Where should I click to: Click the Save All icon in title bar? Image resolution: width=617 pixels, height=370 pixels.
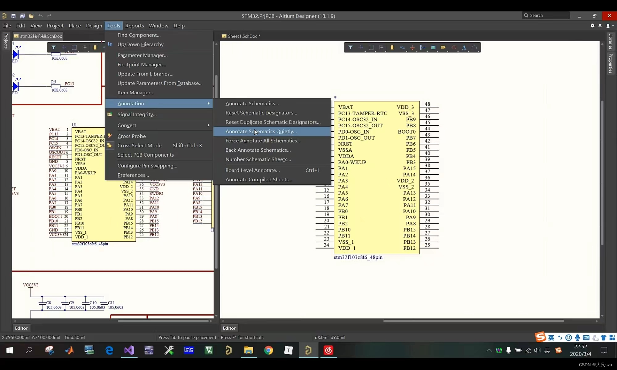click(22, 16)
